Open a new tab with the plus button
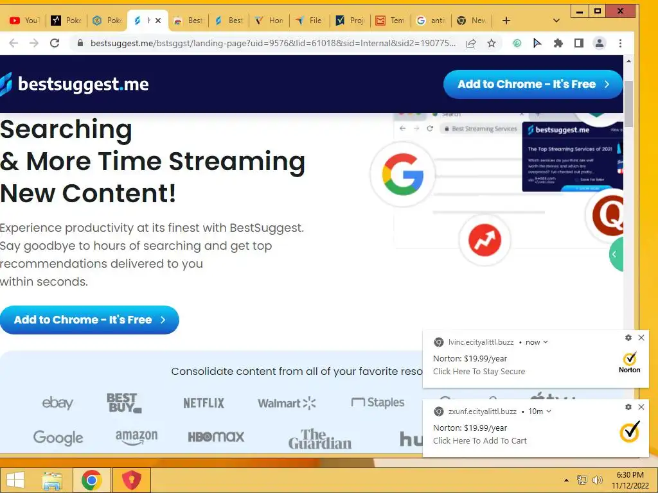 point(506,21)
